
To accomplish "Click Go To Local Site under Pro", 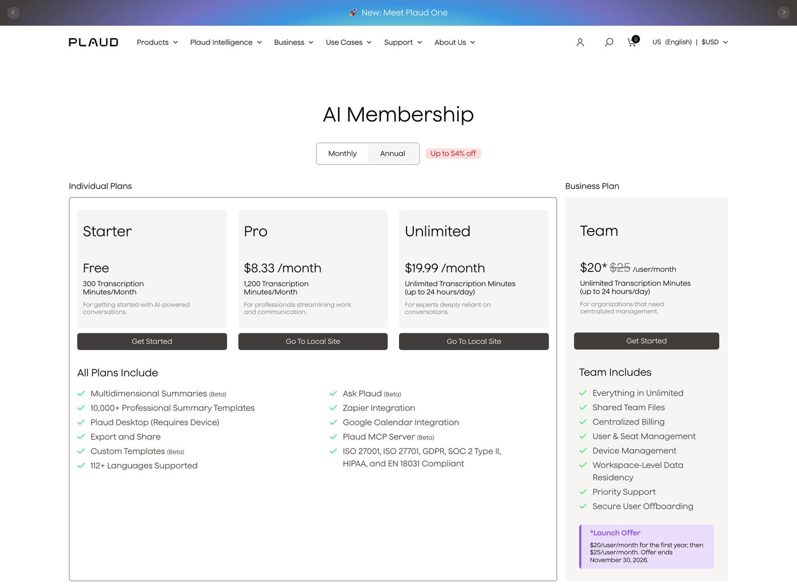I will coord(313,342).
